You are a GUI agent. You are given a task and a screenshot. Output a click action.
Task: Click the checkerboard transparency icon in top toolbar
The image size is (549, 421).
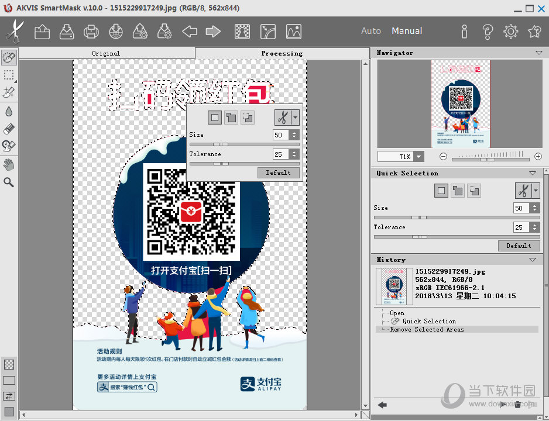coord(242,32)
